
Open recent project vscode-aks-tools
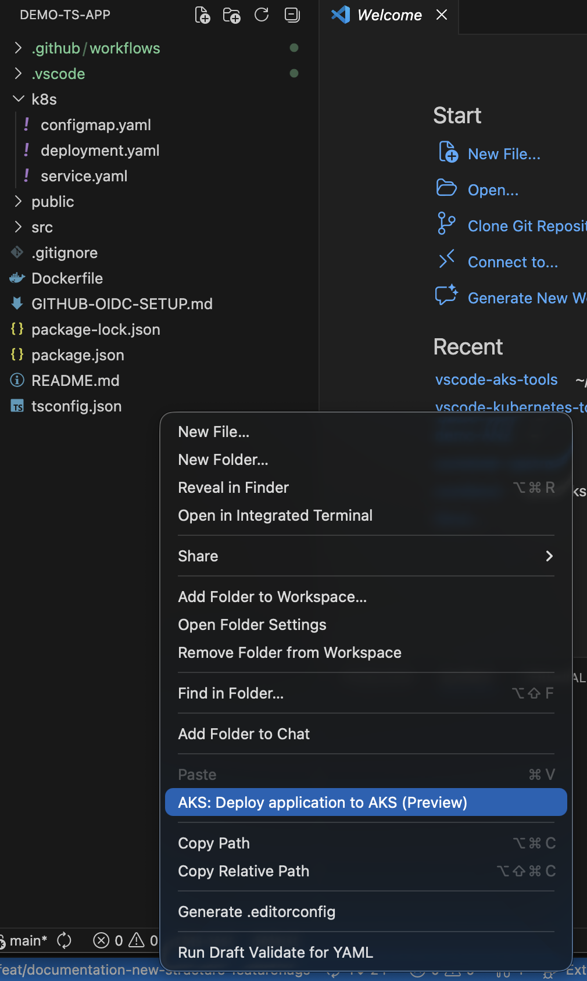pos(496,379)
